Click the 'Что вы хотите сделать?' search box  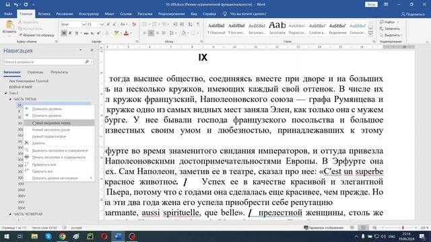[245, 13]
